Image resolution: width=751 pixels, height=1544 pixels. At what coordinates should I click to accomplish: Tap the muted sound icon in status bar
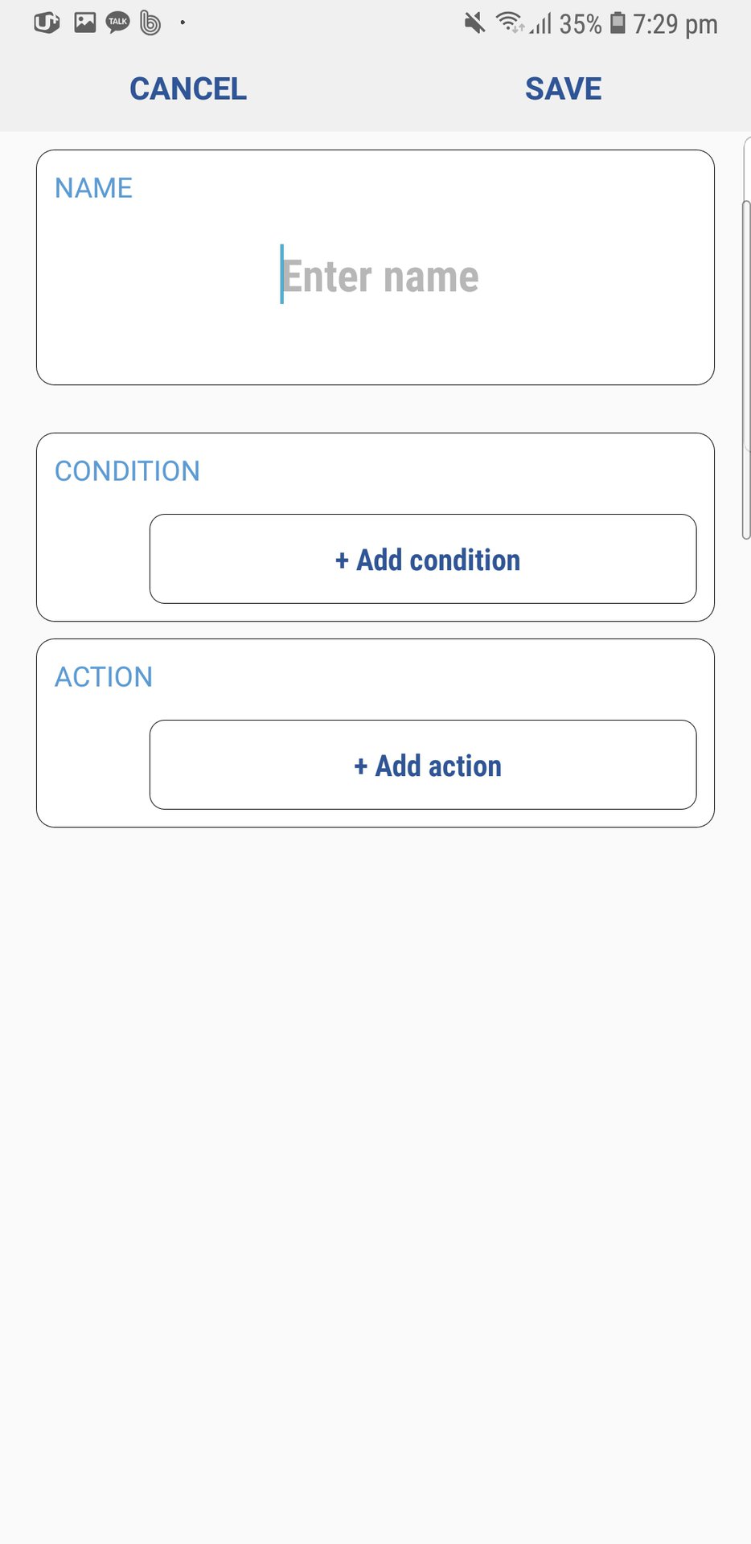click(474, 23)
